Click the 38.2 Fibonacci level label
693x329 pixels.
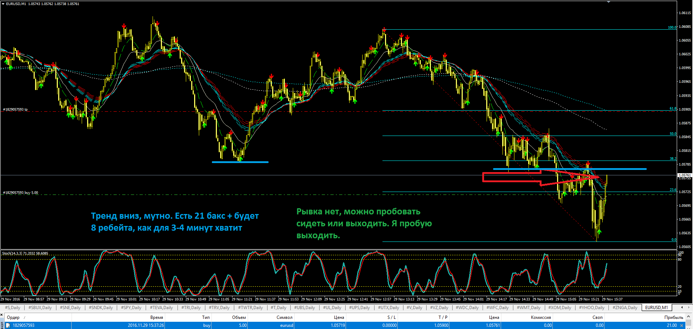[673, 159]
